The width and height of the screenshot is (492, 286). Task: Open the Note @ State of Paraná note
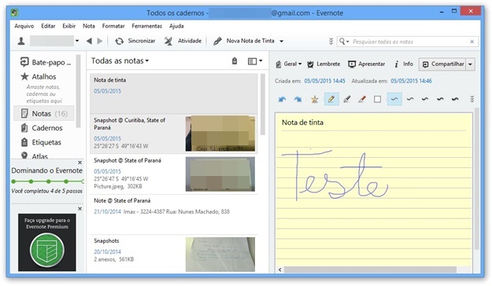[x=174, y=214]
